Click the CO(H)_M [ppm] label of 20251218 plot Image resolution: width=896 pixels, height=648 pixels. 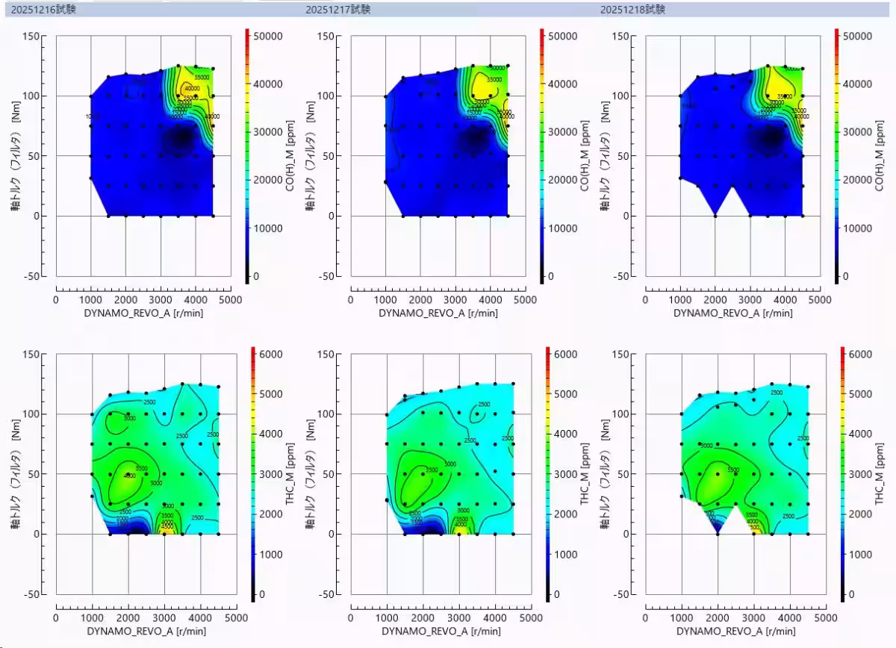pos(880,157)
